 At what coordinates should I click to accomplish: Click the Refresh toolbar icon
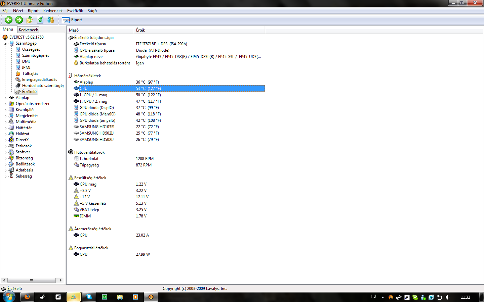pyautogui.click(x=40, y=20)
